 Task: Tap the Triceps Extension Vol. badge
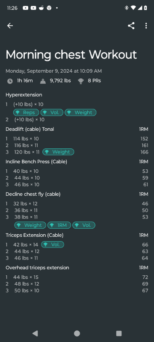tap(53, 245)
